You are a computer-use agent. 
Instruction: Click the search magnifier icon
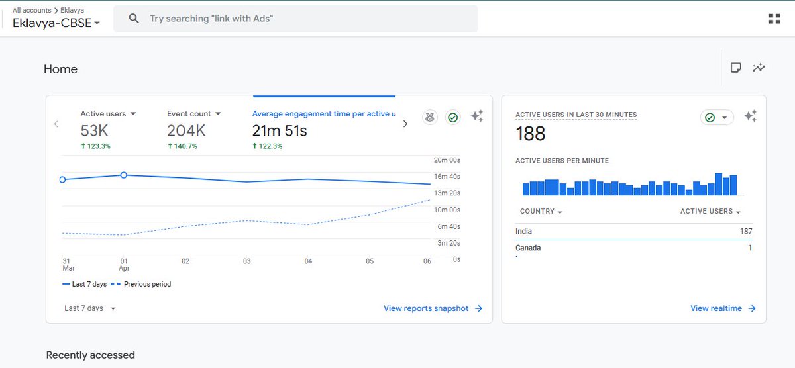[x=134, y=19]
